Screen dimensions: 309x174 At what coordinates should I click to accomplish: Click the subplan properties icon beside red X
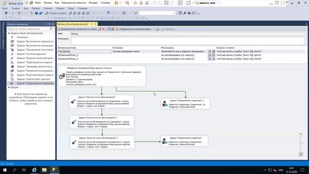pos(100,29)
